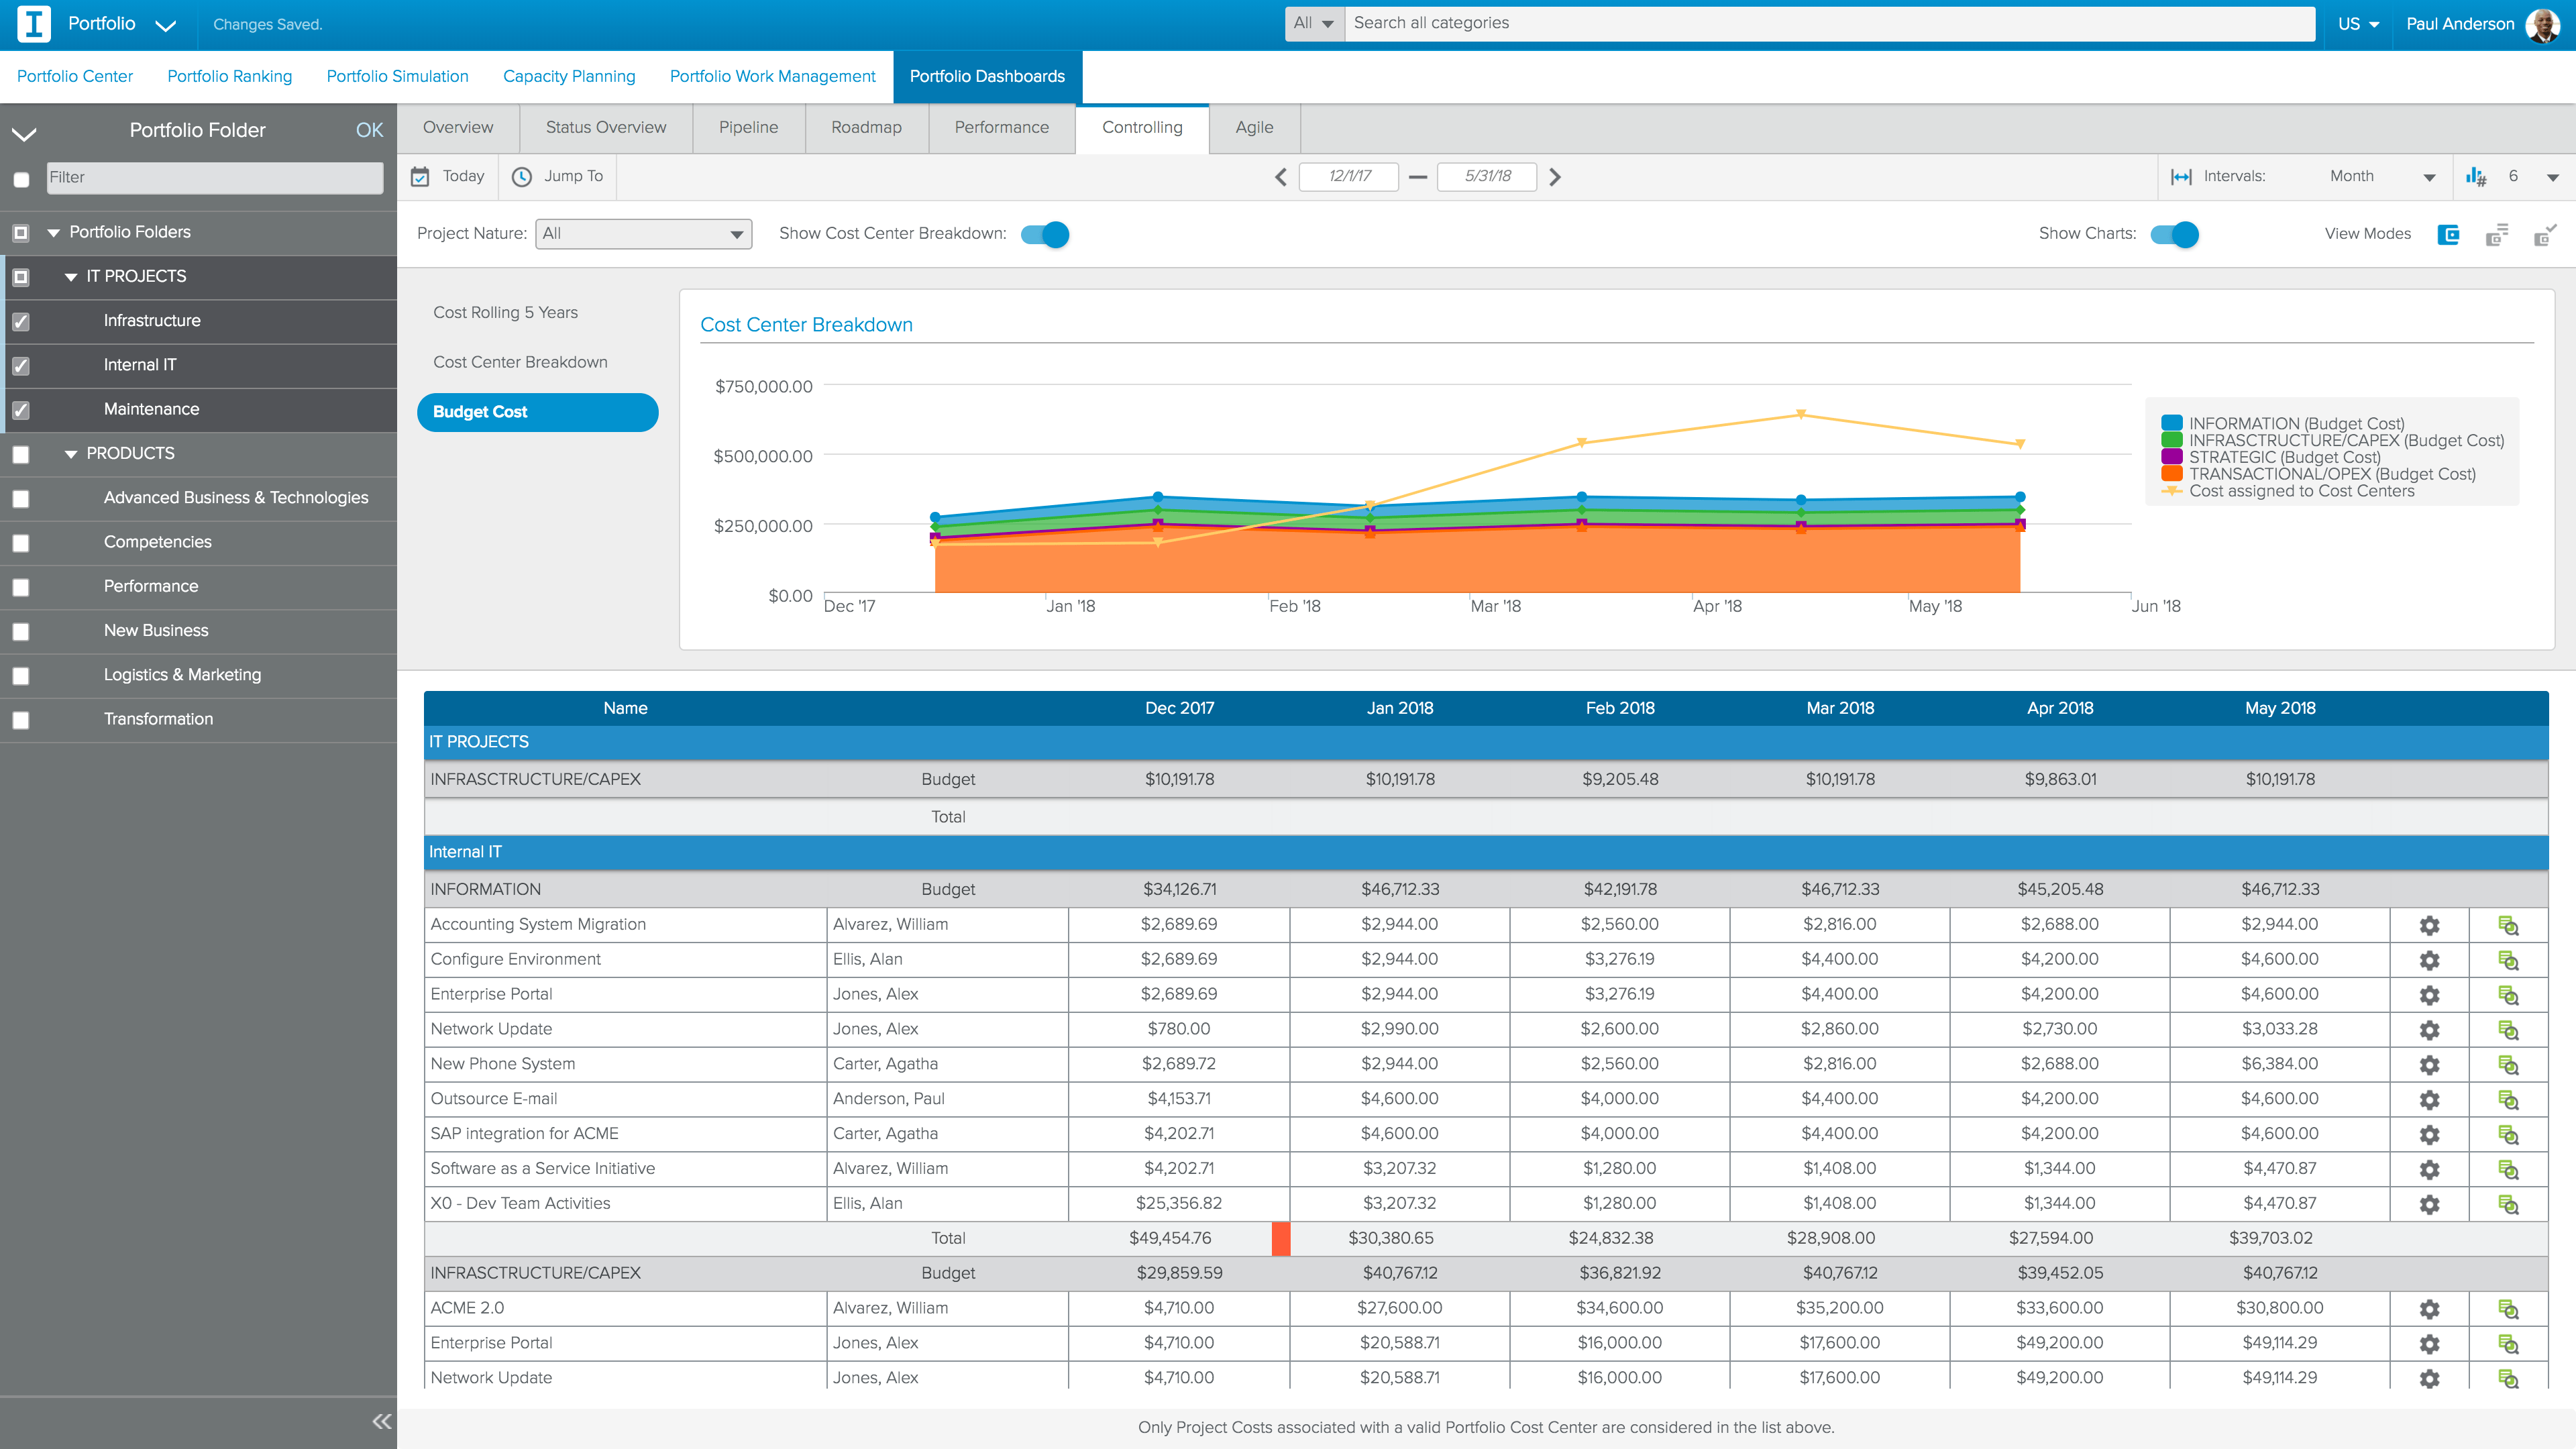2576x1449 pixels.
Task: Turn off Show Cost Center Breakdown toggle
Action: [1045, 234]
